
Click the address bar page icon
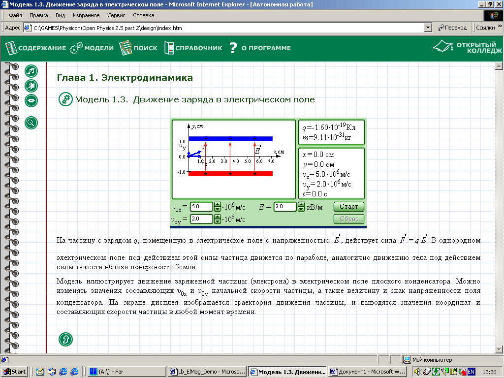(28, 28)
